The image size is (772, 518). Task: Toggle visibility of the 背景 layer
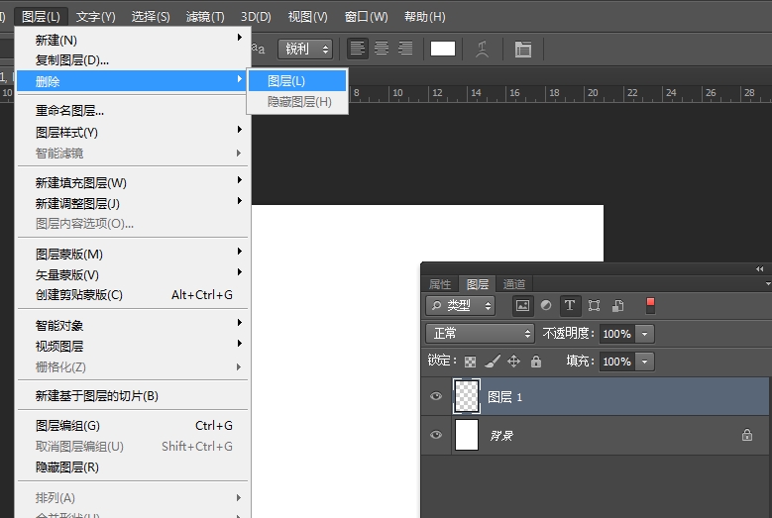pyautogui.click(x=436, y=435)
